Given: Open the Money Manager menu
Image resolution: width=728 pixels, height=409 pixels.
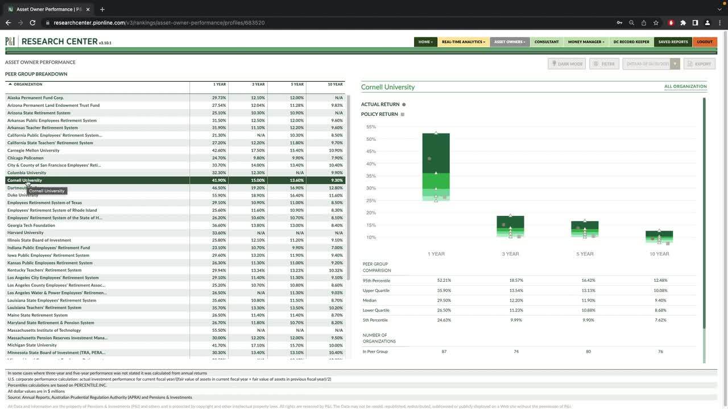Looking at the screenshot, I should tap(586, 41).
